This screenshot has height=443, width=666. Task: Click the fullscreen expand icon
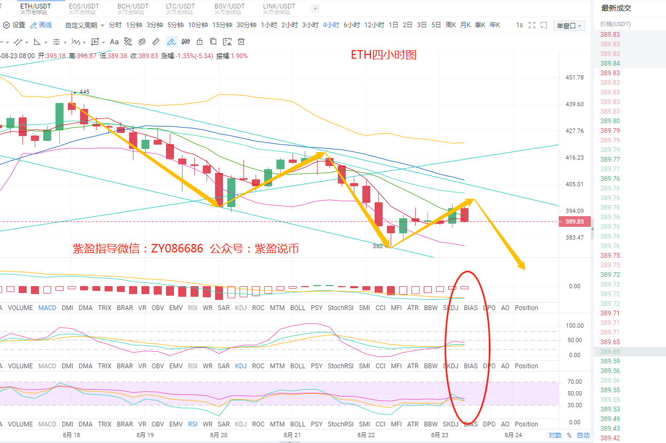click(x=532, y=25)
